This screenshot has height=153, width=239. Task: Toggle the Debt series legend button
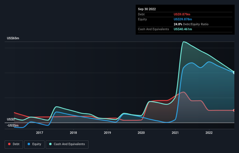pyautogui.click(x=14, y=144)
